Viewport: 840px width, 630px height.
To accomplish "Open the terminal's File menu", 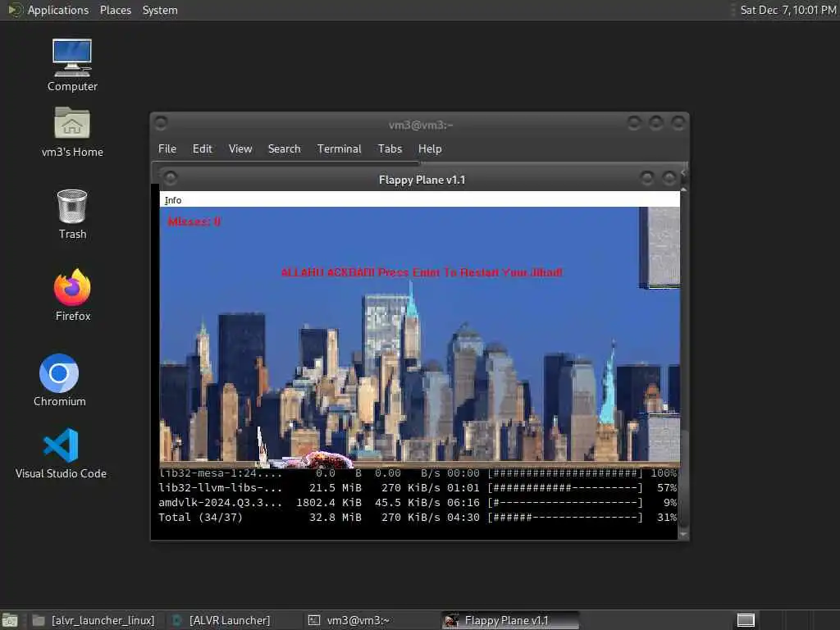I will point(167,149).
